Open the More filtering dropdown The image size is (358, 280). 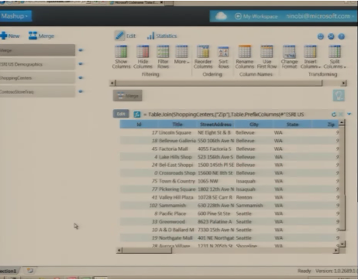click(182, 55)
